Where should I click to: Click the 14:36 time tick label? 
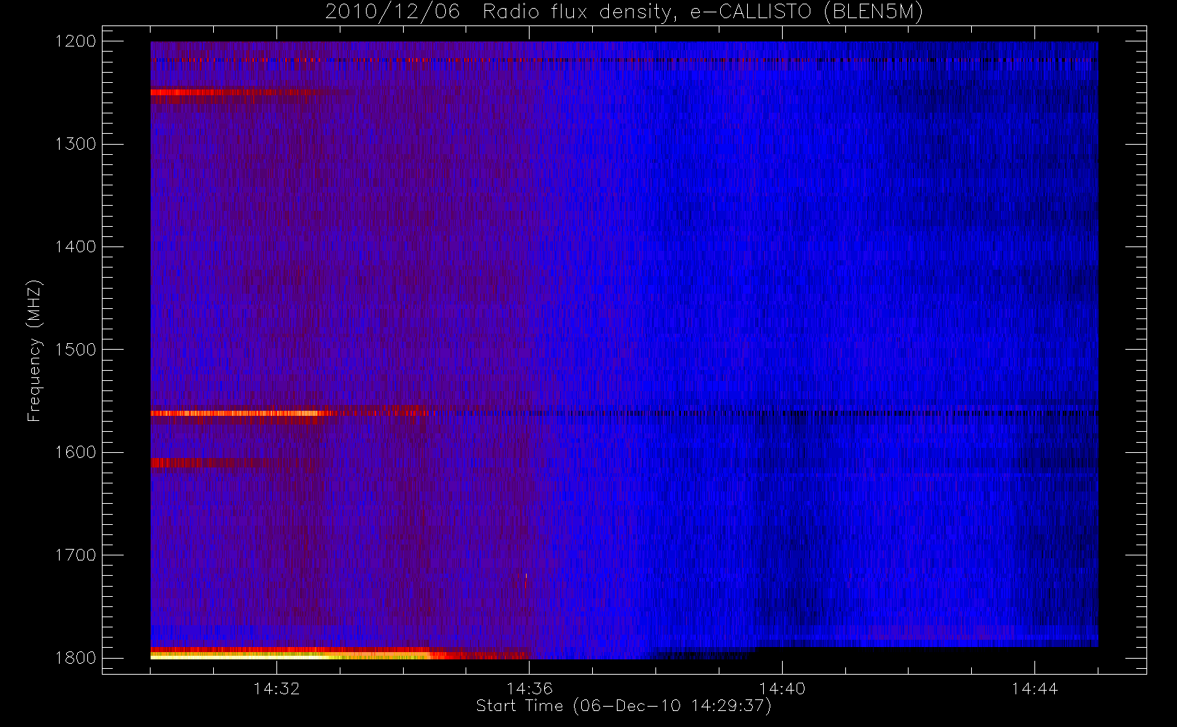(530, 688)
